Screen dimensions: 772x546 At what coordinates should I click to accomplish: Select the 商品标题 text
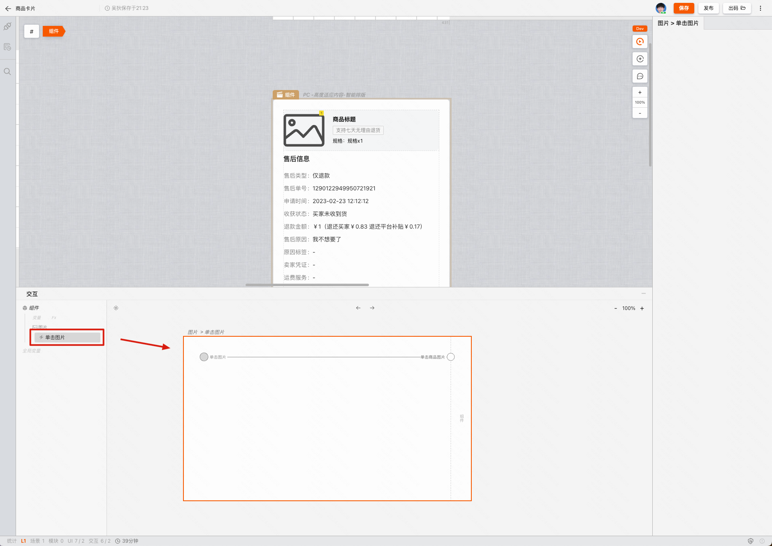[x=344, y=119]
